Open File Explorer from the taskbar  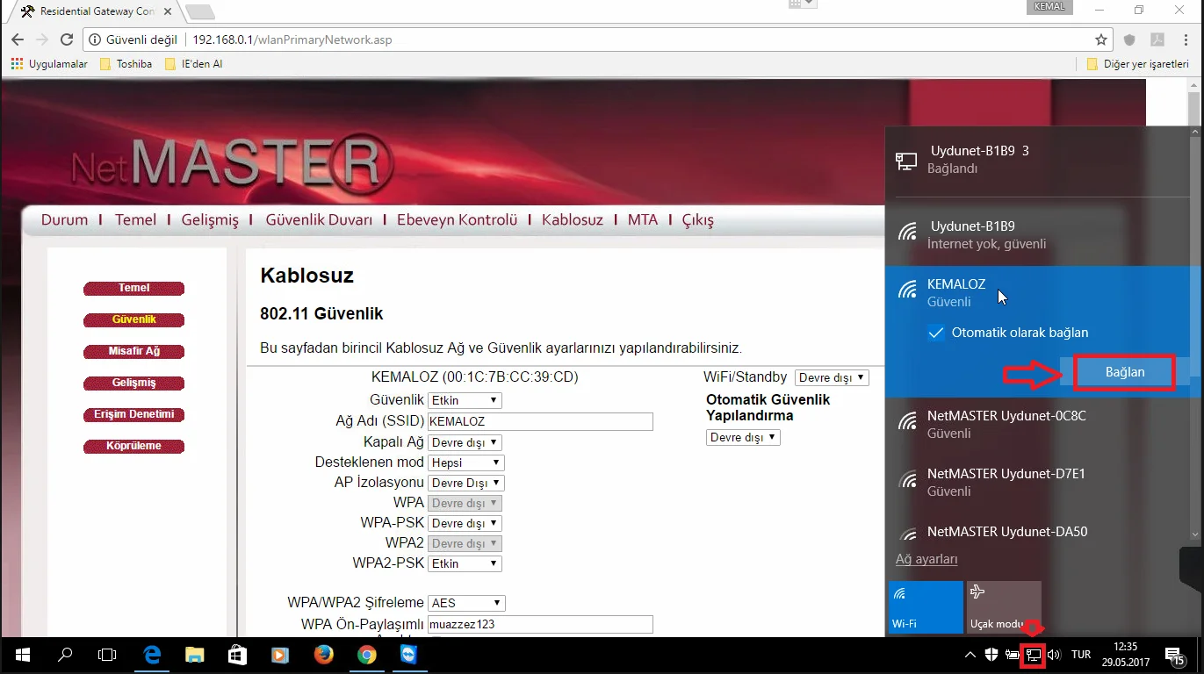(x=194, y=654)
